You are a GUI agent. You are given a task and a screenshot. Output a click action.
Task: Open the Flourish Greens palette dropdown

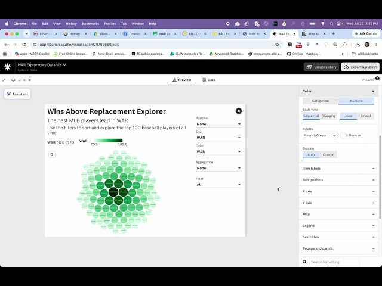[320, 135]
